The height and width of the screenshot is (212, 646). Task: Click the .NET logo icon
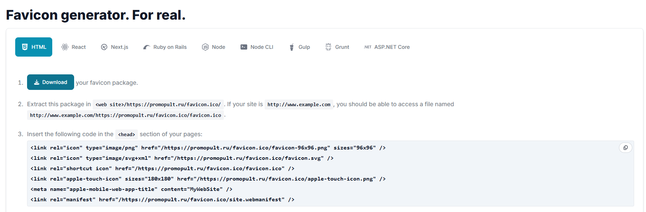tap(368, 47)
